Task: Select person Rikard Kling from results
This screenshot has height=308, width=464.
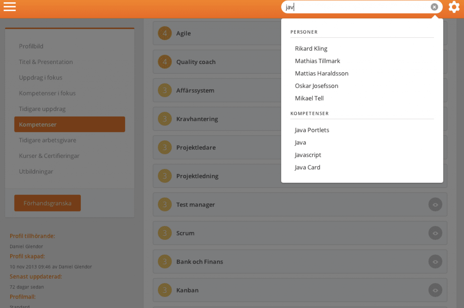Action: [311, 48]
